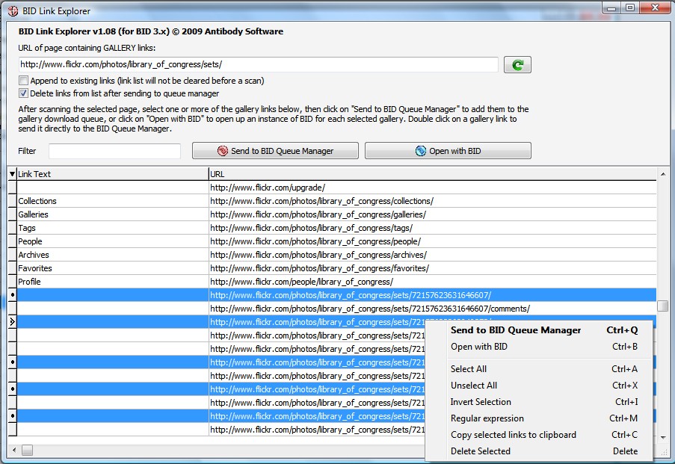This screenshot has height=464, width=675.
Task: Click the URL column header
Action: (433, 174)
